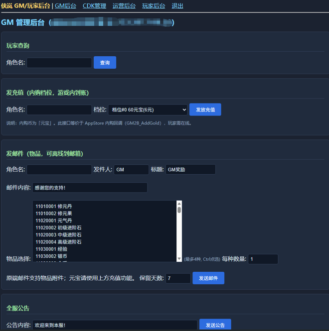Image resolution: width=329 pixels, height=331 pixels.
Task: Select item 11010002 修元果 in the list
Action: click(105, 214)
